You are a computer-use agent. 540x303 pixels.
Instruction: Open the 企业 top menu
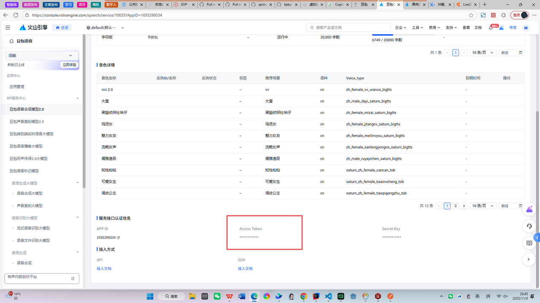[x=400, y=28]
